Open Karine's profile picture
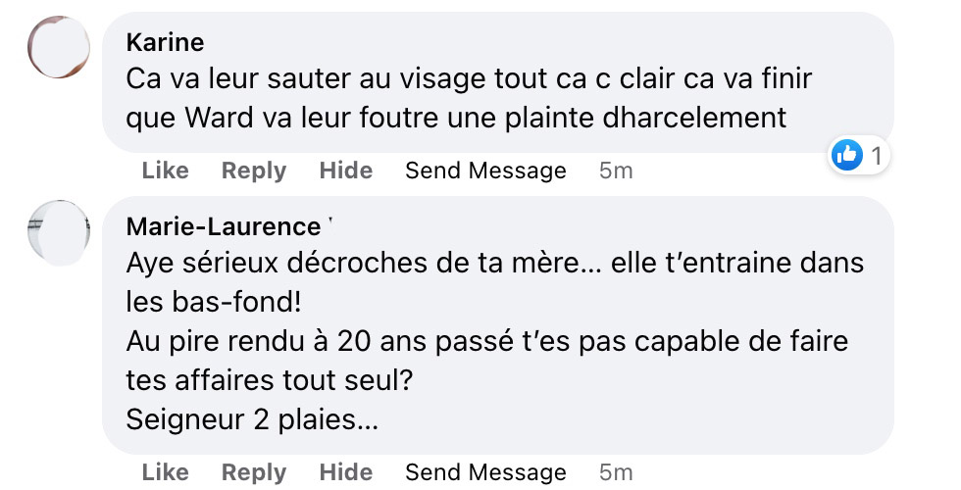The height and width of the screenshot is (490, 961). [59, 47]
